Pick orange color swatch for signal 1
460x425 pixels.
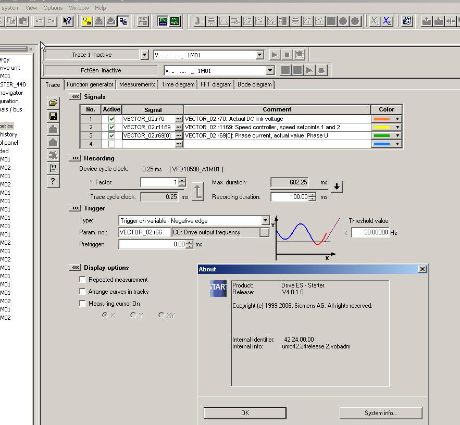pos(381,119)
